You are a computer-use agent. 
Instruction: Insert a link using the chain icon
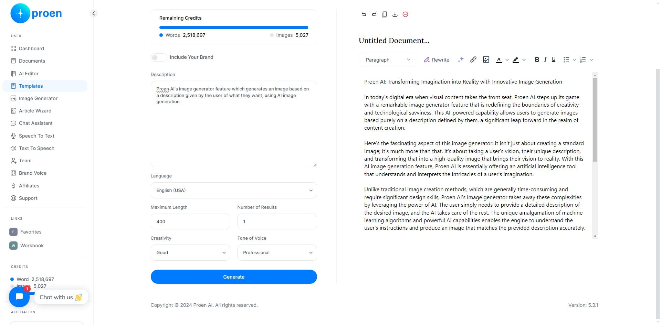point(473,59)
